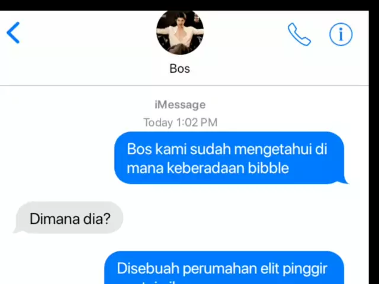
Task: Click the words Bos kami in the first bubble
Action: (157, 149)
